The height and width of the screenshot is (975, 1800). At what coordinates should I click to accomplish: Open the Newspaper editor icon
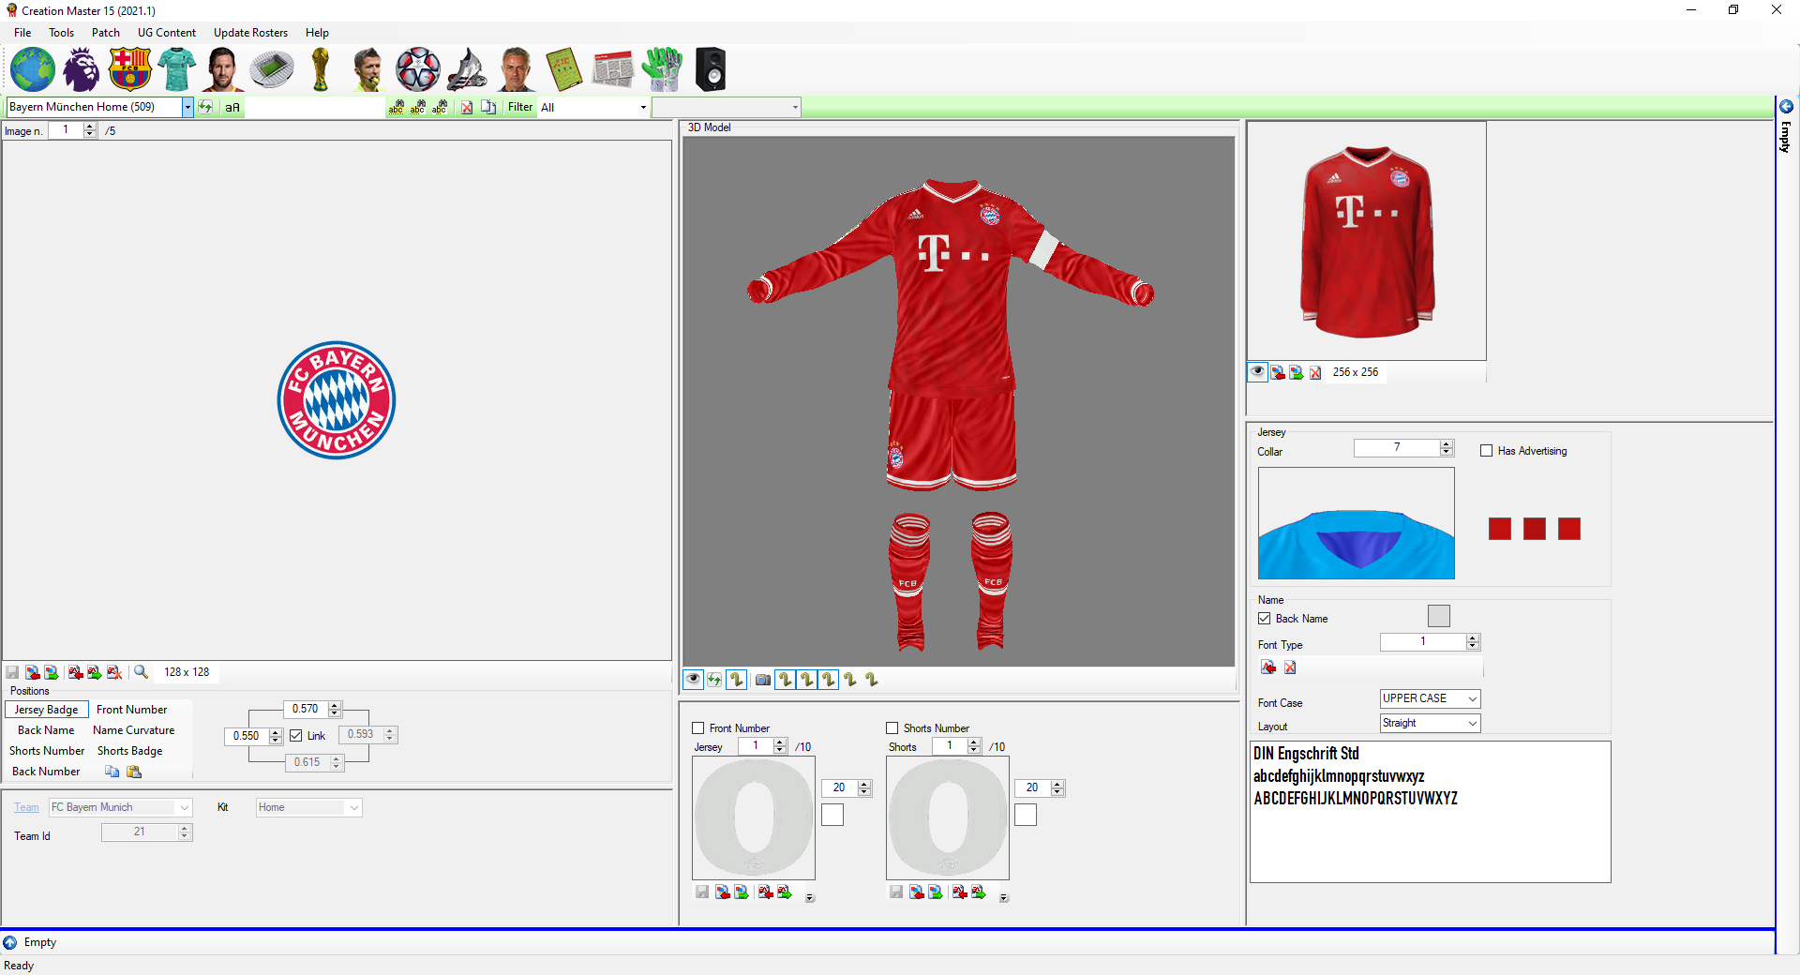point(613,69)
